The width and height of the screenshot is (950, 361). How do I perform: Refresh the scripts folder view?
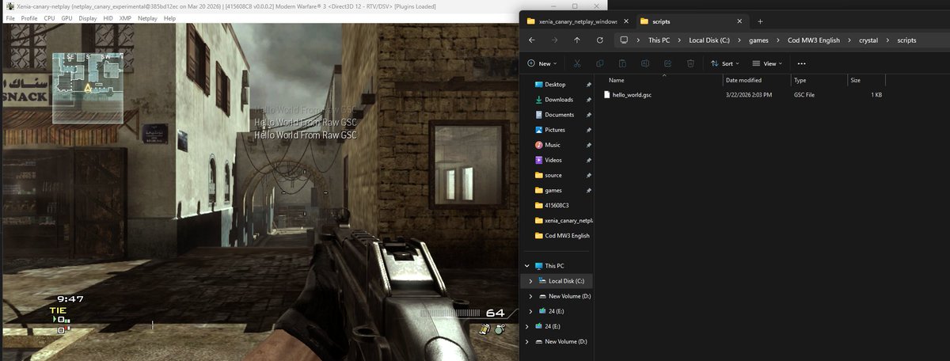599,40
